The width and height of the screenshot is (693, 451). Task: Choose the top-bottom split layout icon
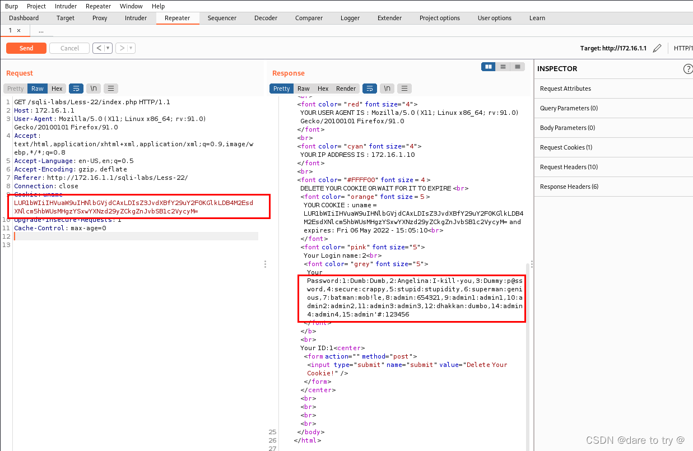504,67
